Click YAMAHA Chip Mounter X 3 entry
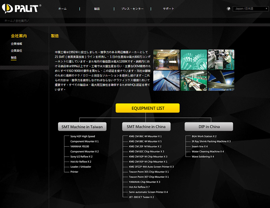The height and width of the screenshot is (208, 270). pyautogui.click(x=144, y=182)
